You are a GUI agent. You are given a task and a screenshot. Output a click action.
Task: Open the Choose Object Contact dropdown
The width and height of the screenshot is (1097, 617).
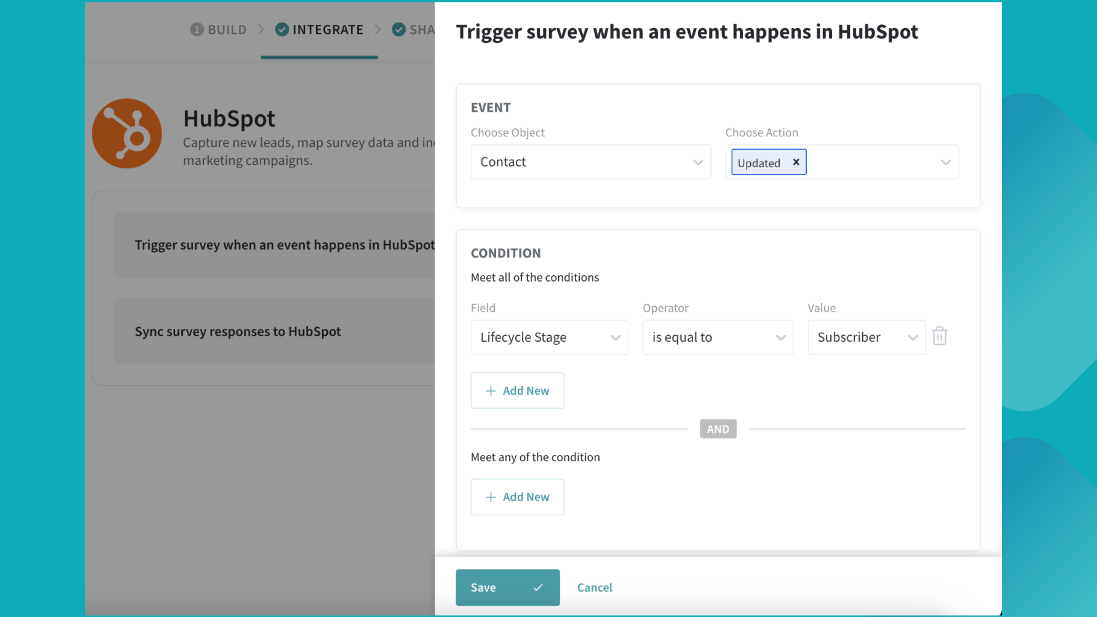[590, 162]
